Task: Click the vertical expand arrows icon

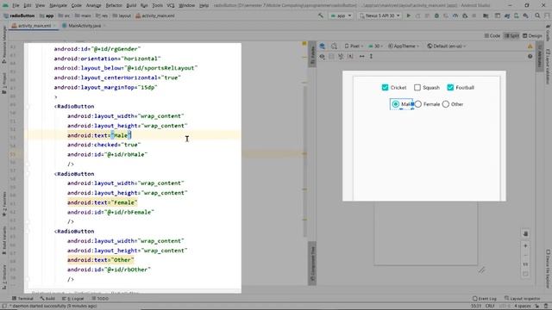Action: 371,56
